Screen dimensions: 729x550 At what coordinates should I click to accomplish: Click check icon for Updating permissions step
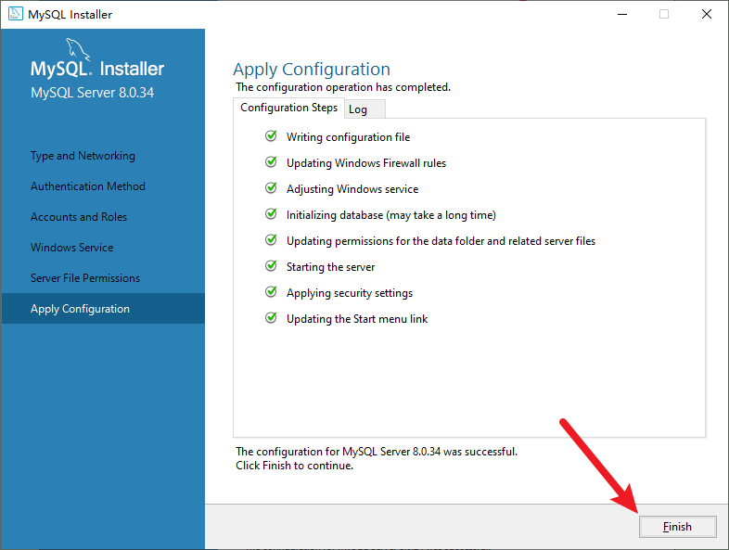pos(271,240)
